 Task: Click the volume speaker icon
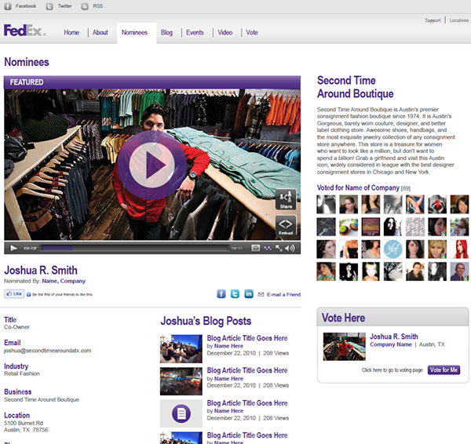click(x=290, y=248)
